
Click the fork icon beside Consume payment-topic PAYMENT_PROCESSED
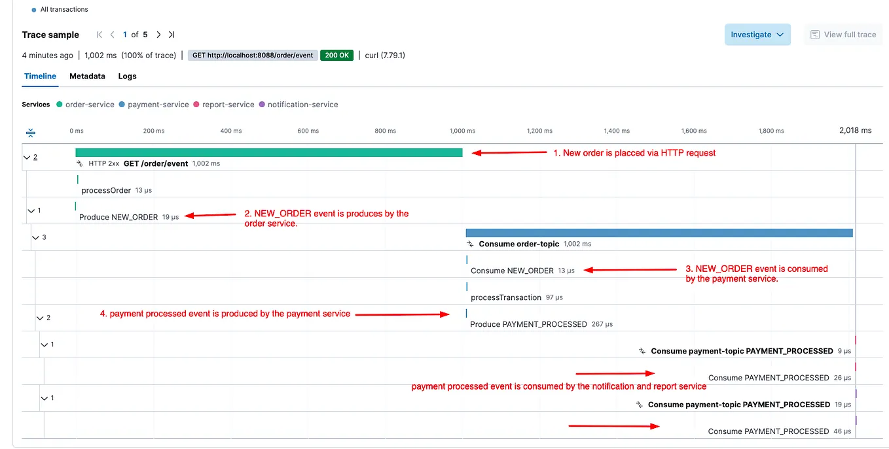[x=642, y=351]
